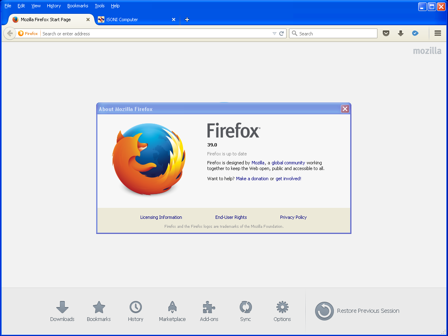Click the magnifier icon in search box

pos(294,33)
